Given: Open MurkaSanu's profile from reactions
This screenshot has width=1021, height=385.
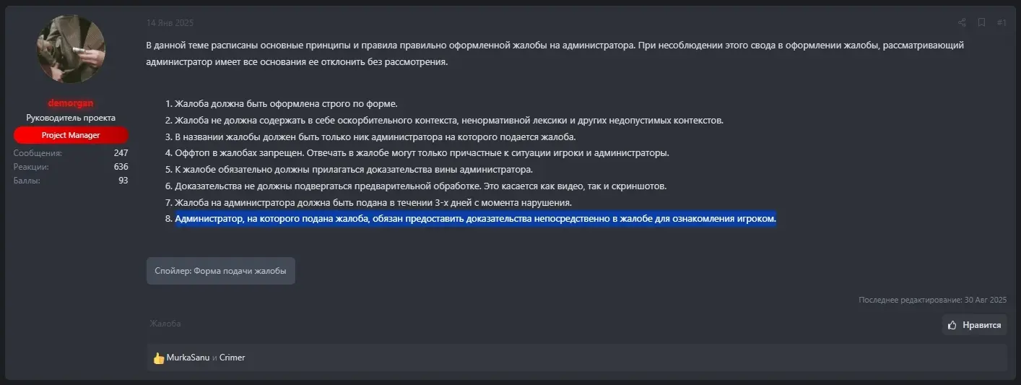Looking at the screenshot, I should 188,358.
